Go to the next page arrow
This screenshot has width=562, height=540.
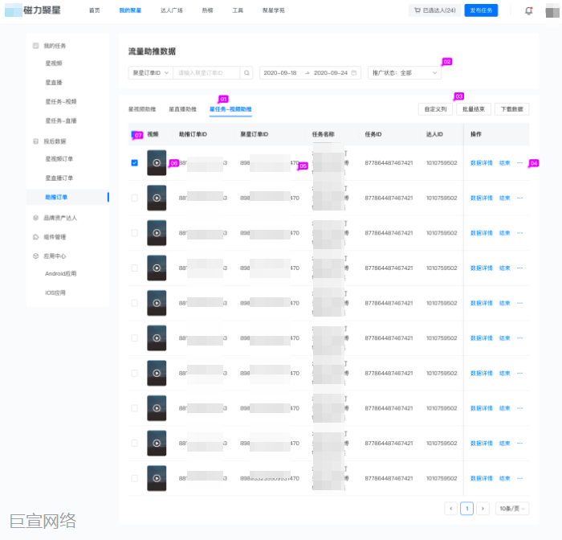(483, 509)
